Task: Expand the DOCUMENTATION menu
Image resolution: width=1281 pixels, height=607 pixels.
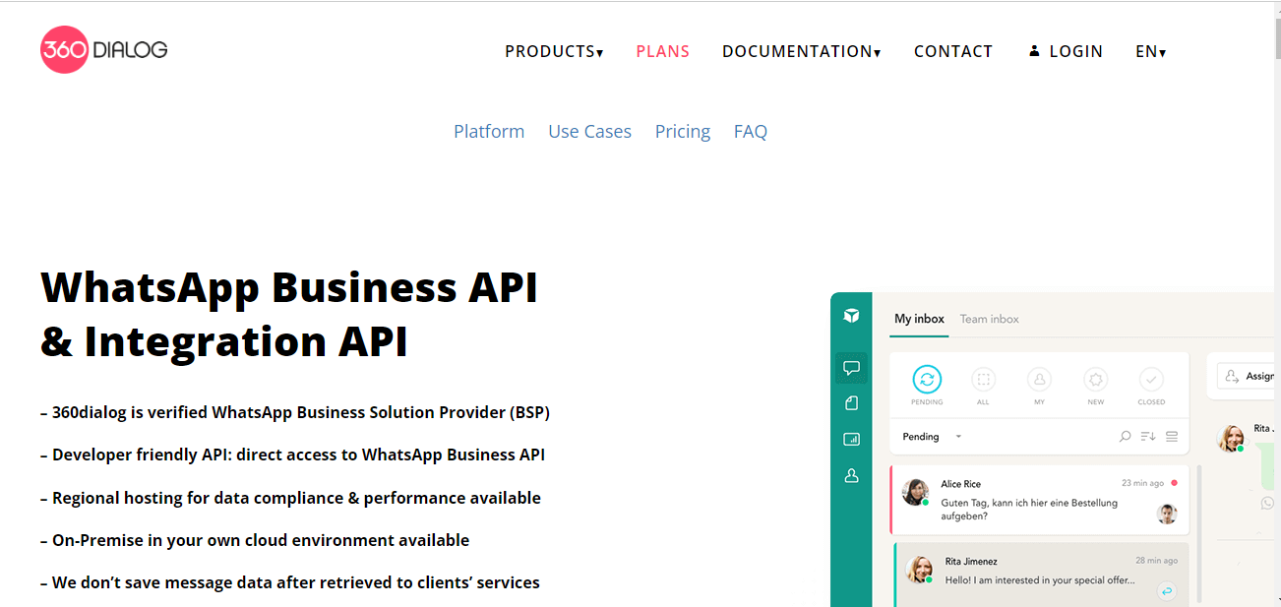Action: pyautogui.click(x=802, y=51)
